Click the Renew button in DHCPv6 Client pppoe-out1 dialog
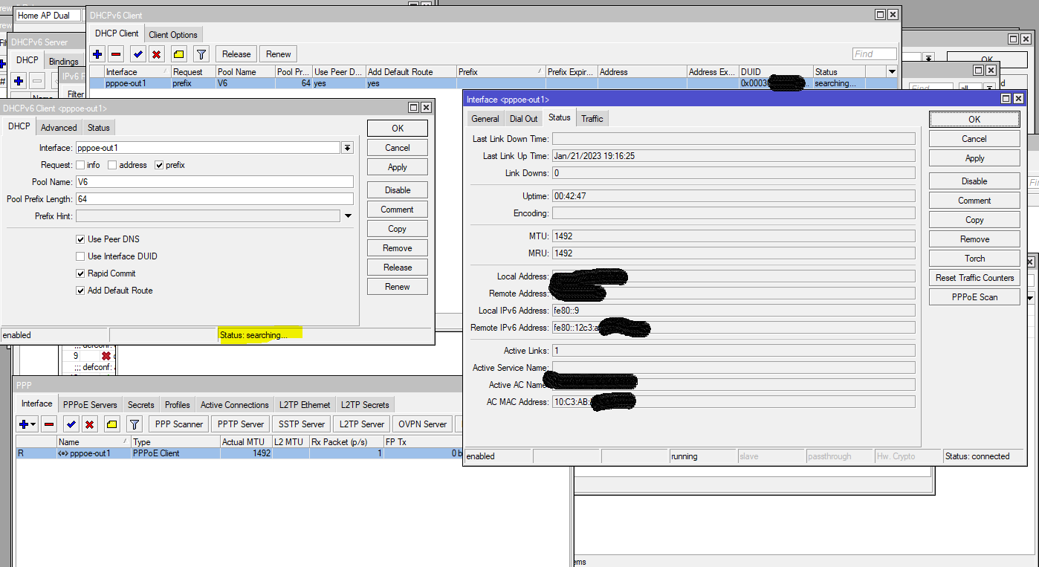1039x567 pixels. point(398,287)
